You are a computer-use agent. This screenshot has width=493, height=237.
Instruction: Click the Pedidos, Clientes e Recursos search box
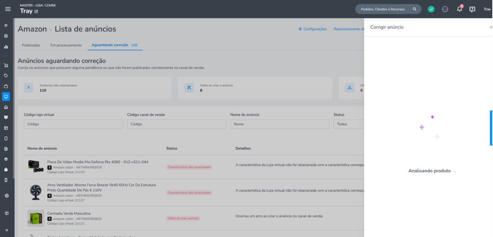click(x=388, y=9)
